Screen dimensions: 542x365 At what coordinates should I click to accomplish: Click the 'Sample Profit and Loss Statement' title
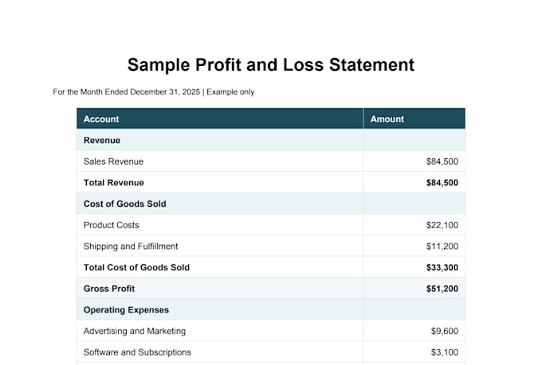(271, 65)
